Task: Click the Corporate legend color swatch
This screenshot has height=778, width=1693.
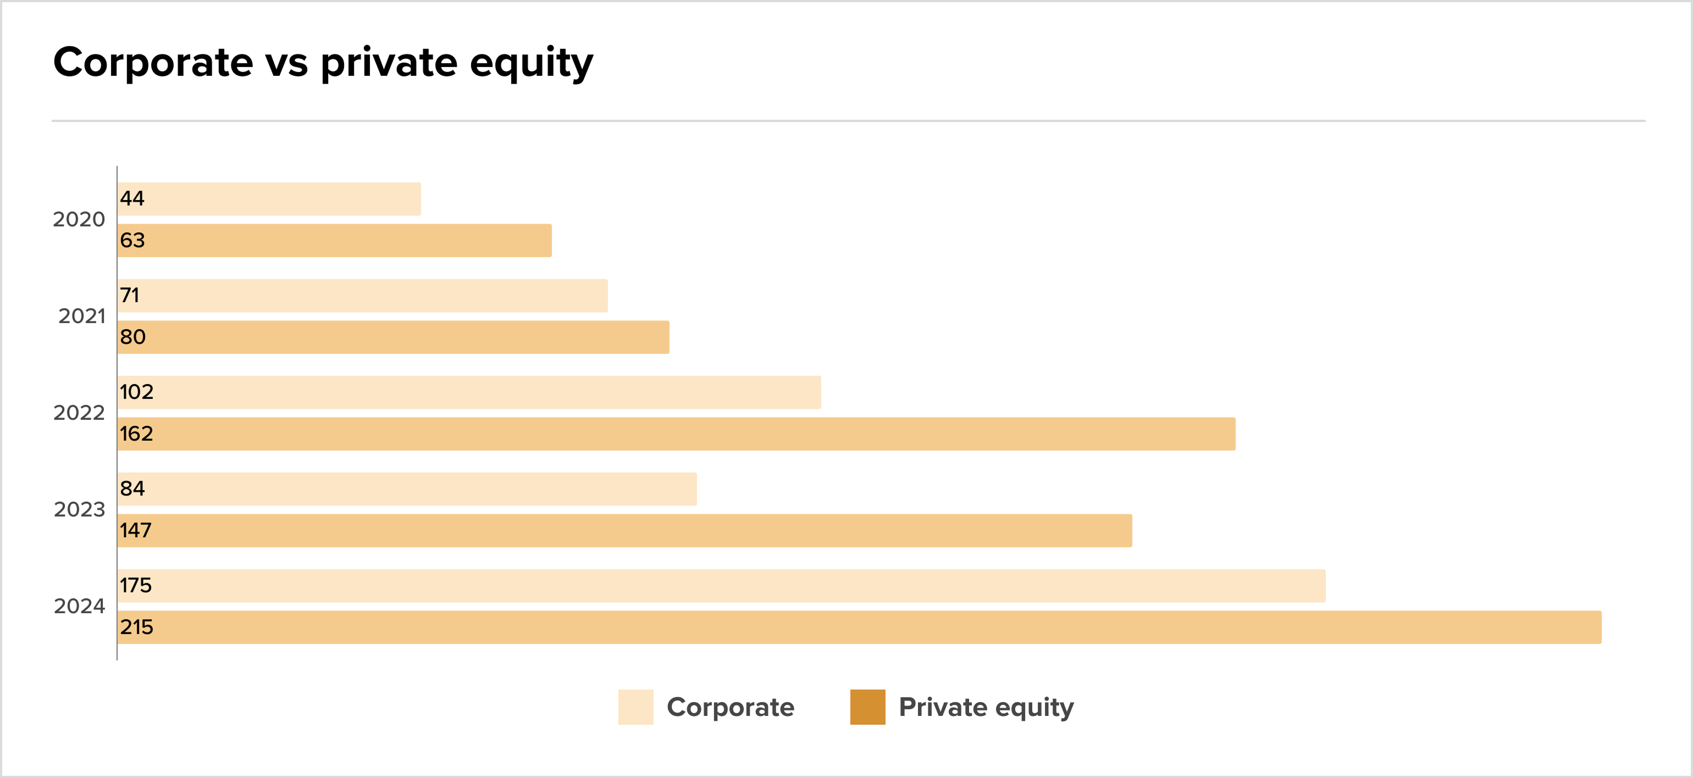Action: click(635, 707)
